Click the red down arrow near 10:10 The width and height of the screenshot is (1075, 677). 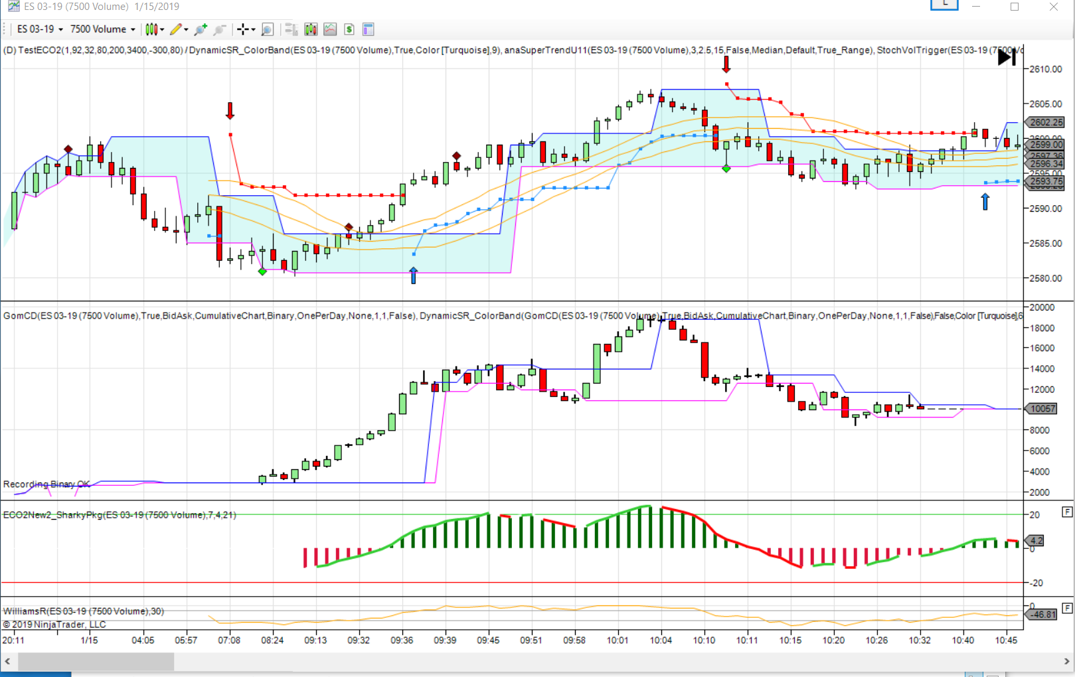coord(726,64)
